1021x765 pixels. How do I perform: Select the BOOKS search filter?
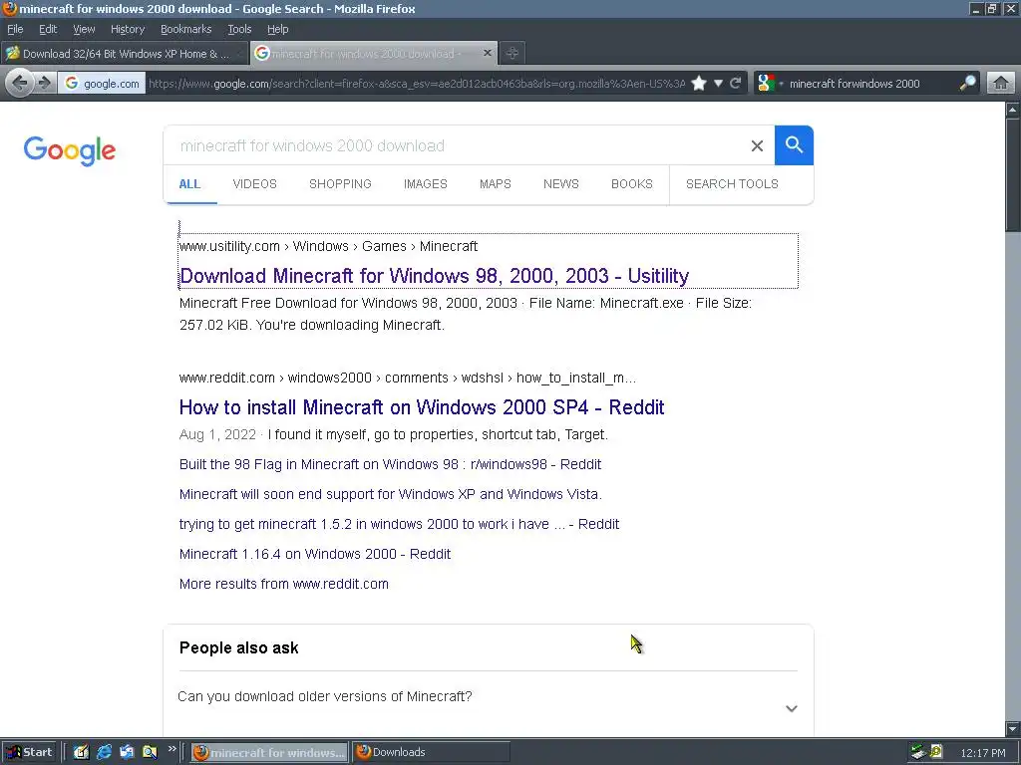[x=631, y=184]
